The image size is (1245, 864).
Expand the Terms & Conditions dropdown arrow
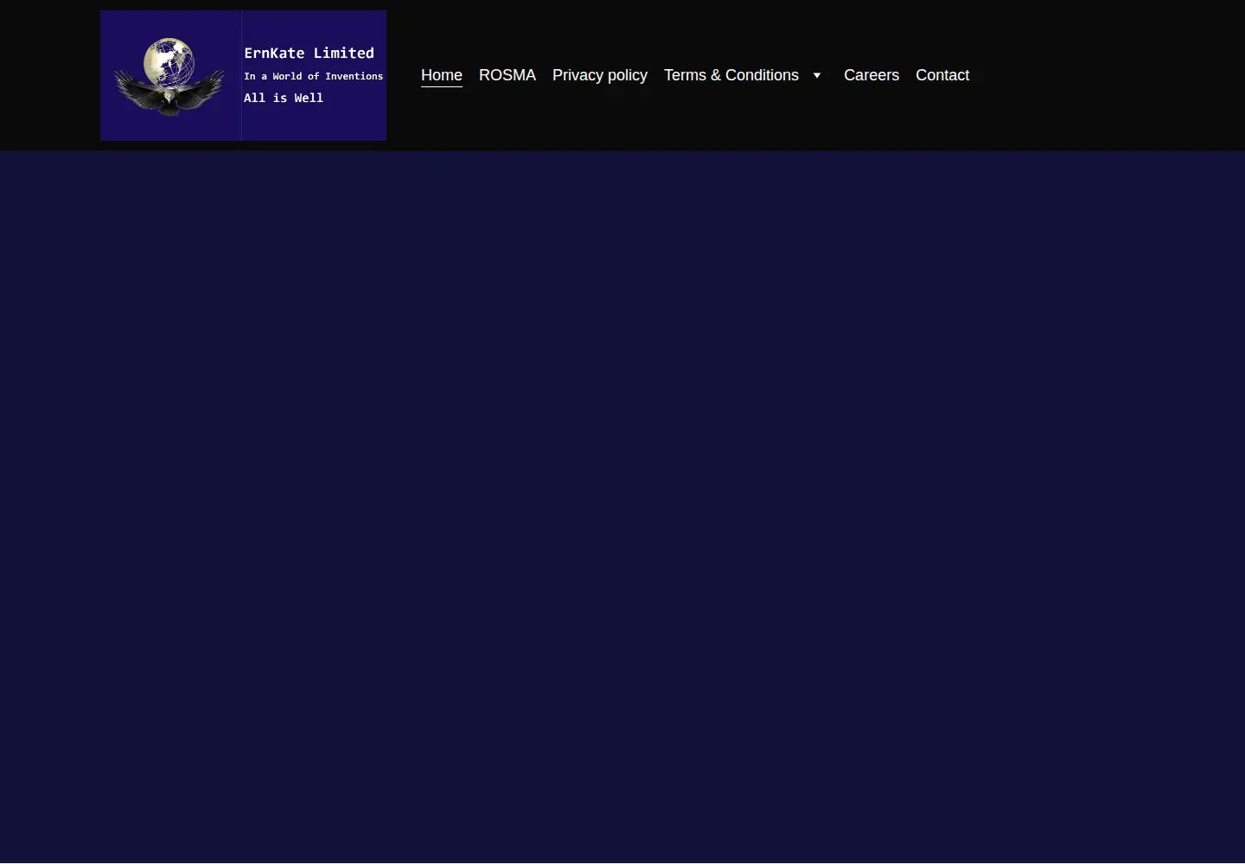[x=817, y=75]
